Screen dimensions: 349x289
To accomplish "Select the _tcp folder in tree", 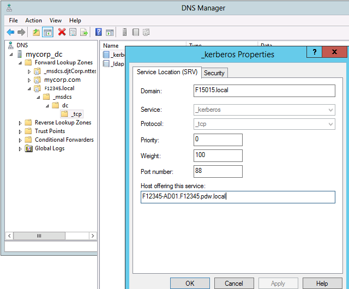I will point(72,114).
